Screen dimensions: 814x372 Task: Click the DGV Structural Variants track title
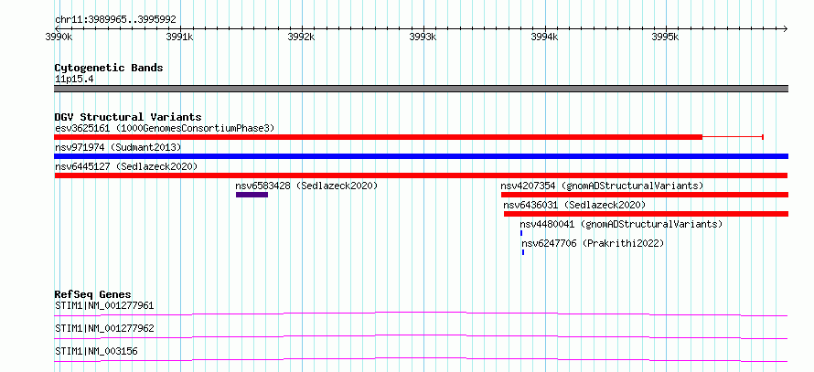(x=128, y=117)
